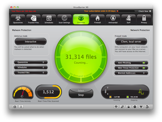162x122 pixels.
Task: Click the network traffic graph
Action: pyautogui.click(x=125, y=92)
